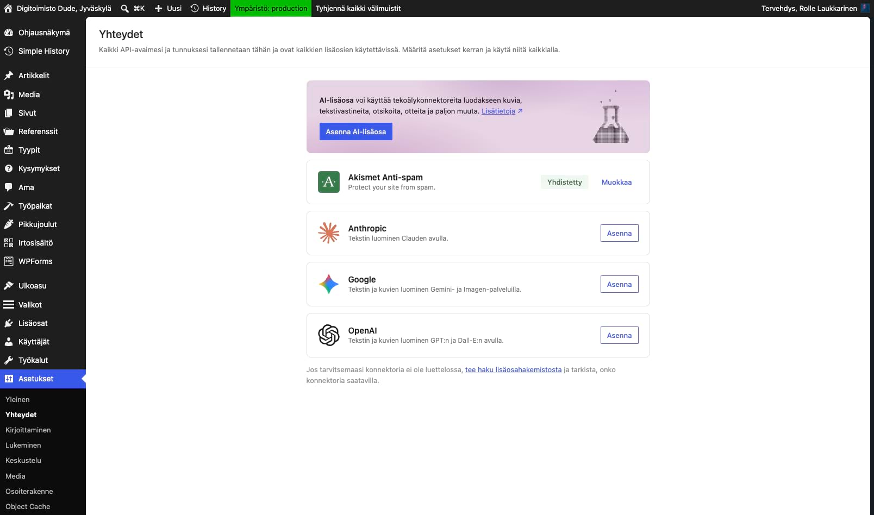Click 'Tekstin luominen Clauden avulla.' text
This screenshot has width=874, height=515.
tap(398, 238)
